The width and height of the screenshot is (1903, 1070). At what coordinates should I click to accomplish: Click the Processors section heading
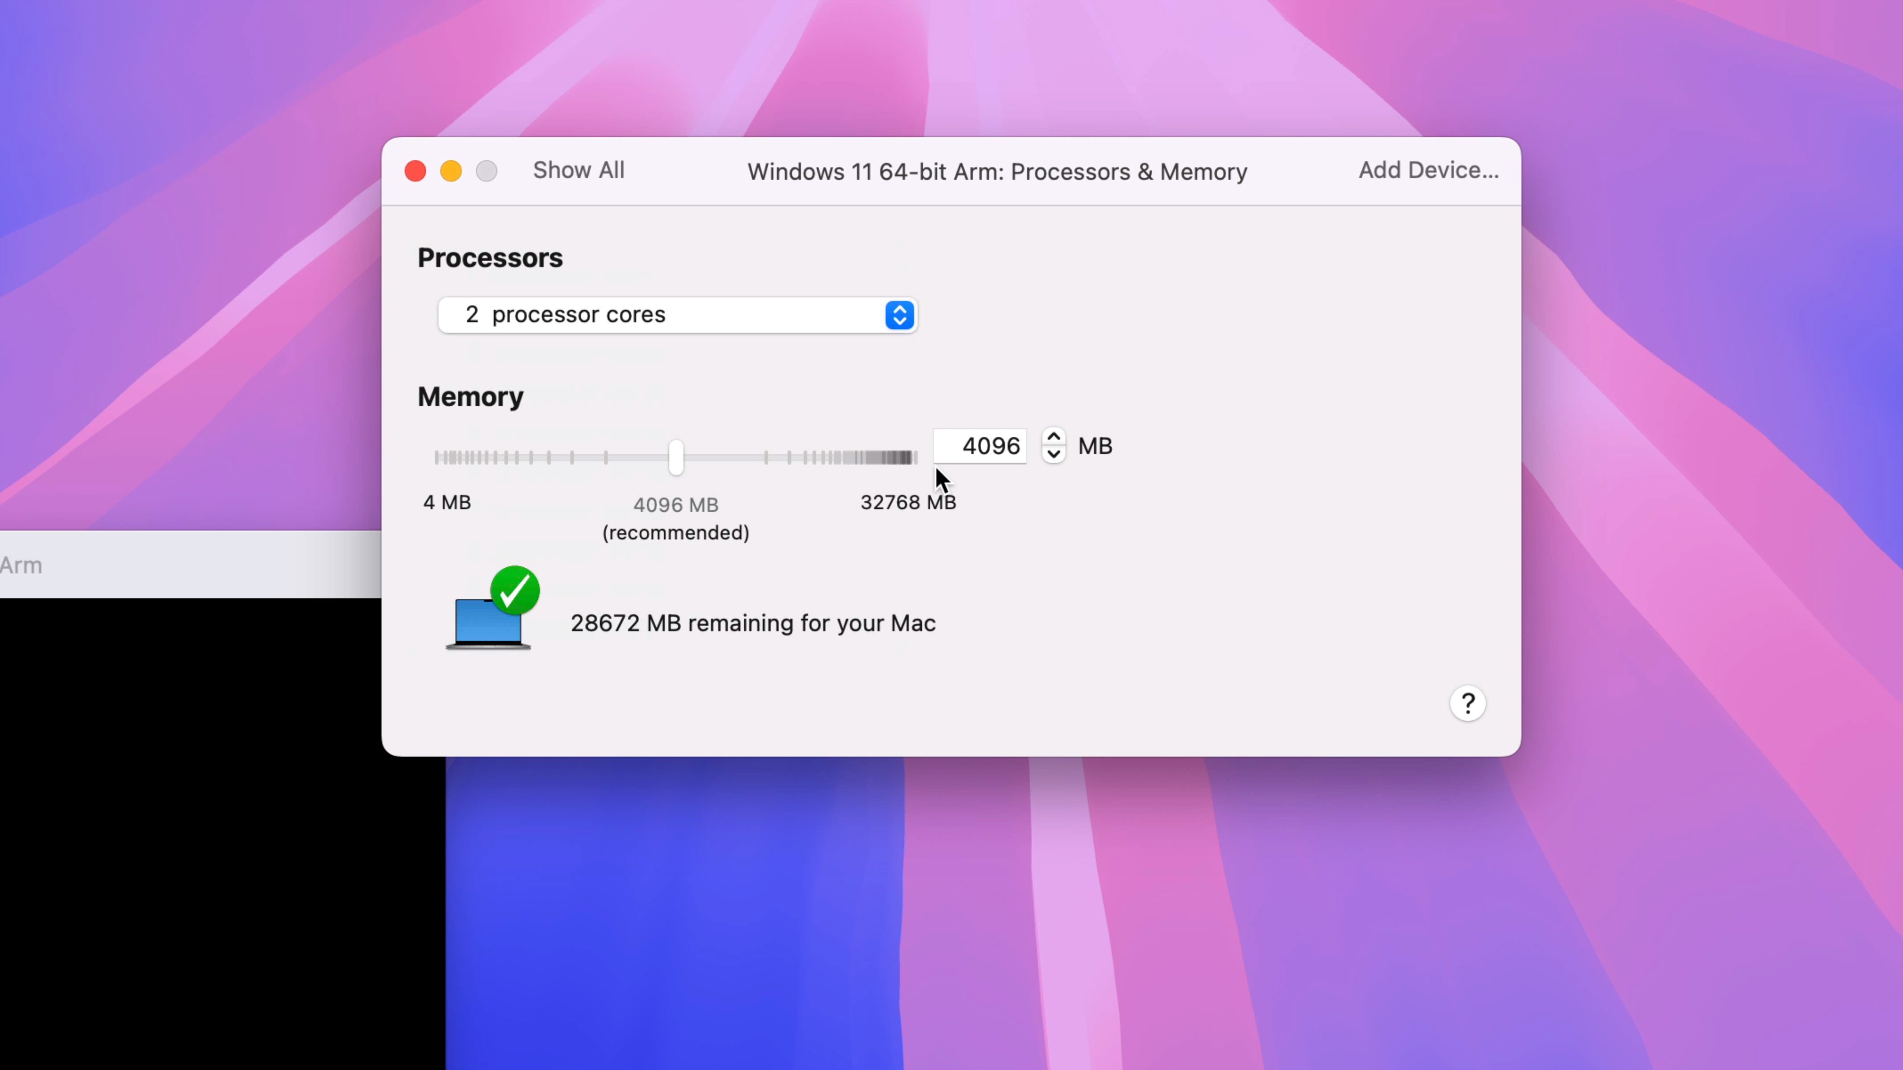coord(490,257)
